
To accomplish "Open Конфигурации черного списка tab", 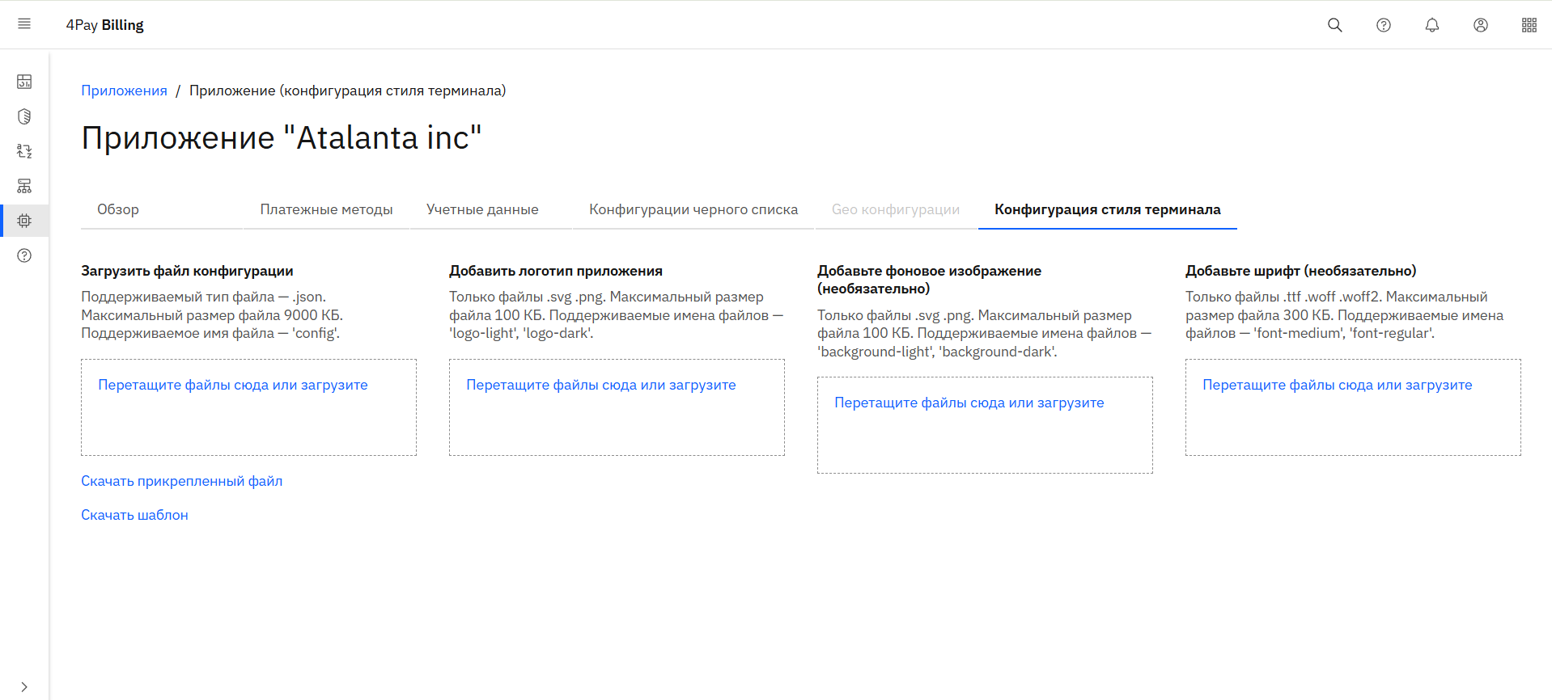I will tap(693, 209).
